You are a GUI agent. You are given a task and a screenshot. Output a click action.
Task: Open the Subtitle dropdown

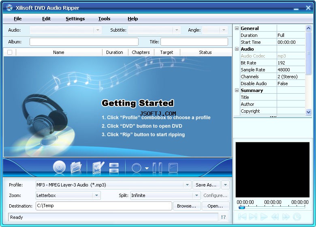(x=177, y=30)
